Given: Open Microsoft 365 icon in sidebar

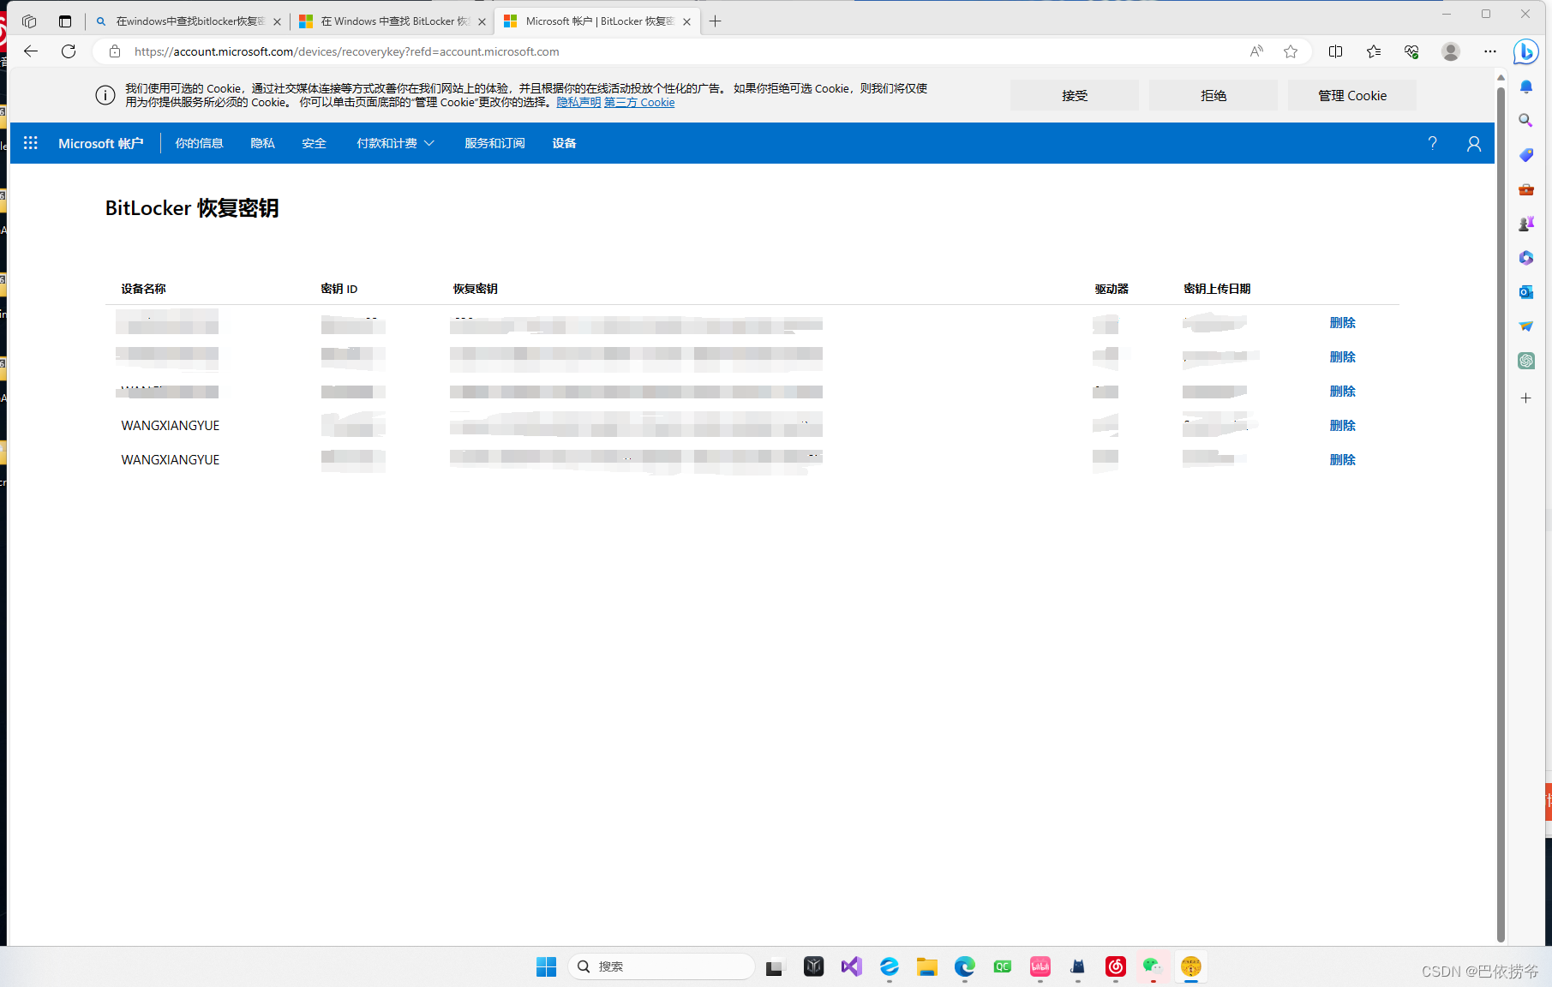Looking at the screenshot, I should (x=1526, y=258).
